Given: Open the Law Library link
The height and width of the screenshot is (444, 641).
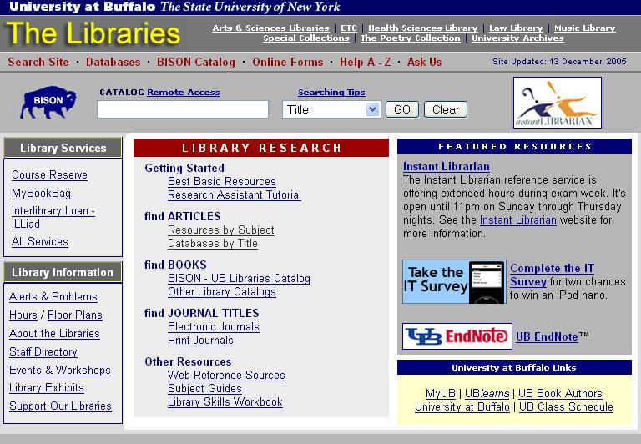Looking at the screenshot, I should pyautogui.click(x=516, y=28).
